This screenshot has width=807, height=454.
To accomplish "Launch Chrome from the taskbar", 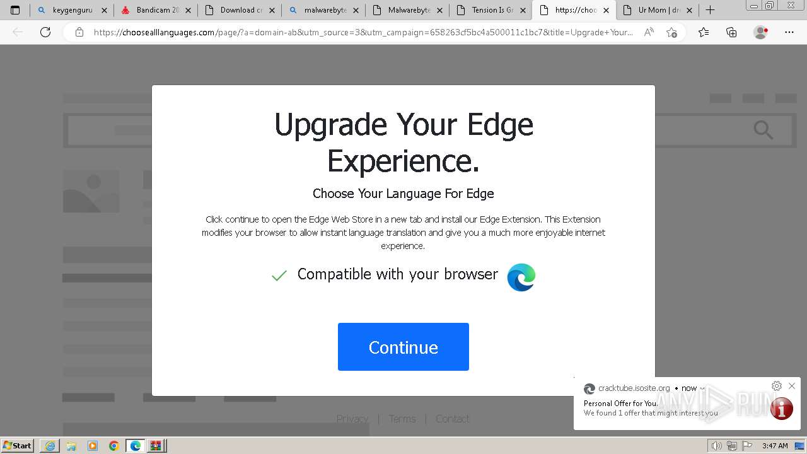I will tap(114, 446).
